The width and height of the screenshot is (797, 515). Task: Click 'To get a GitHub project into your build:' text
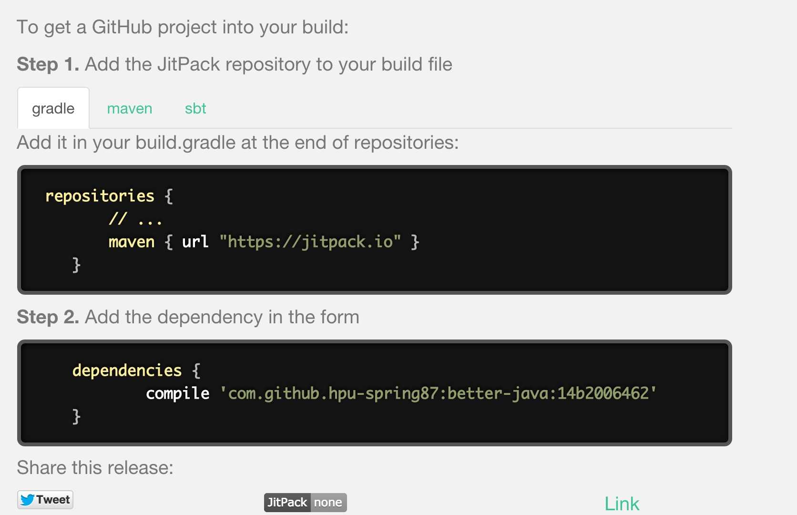tap(183, 27)
